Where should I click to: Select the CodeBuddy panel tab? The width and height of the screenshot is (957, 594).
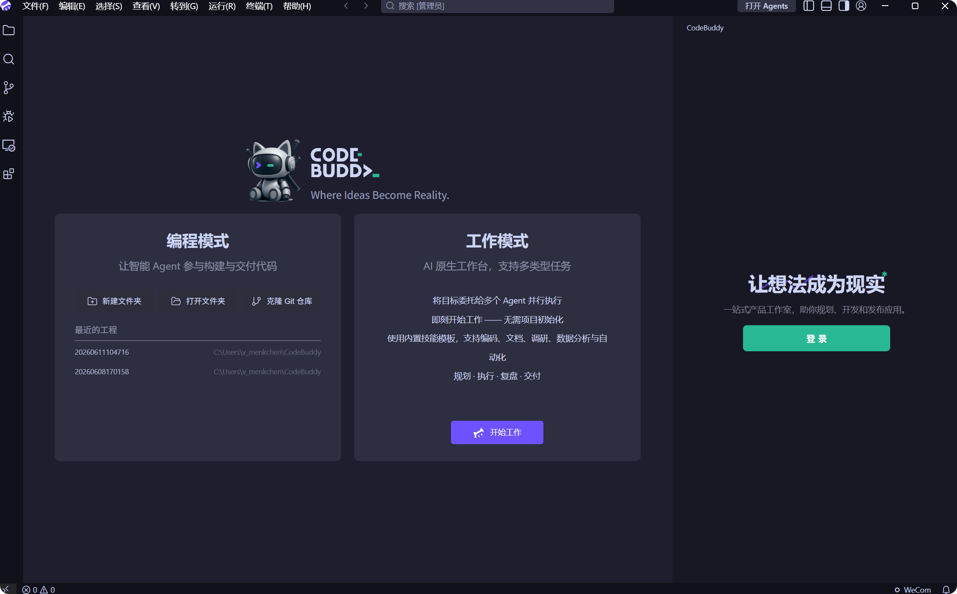pyautogui.click(x=705, y=28)
